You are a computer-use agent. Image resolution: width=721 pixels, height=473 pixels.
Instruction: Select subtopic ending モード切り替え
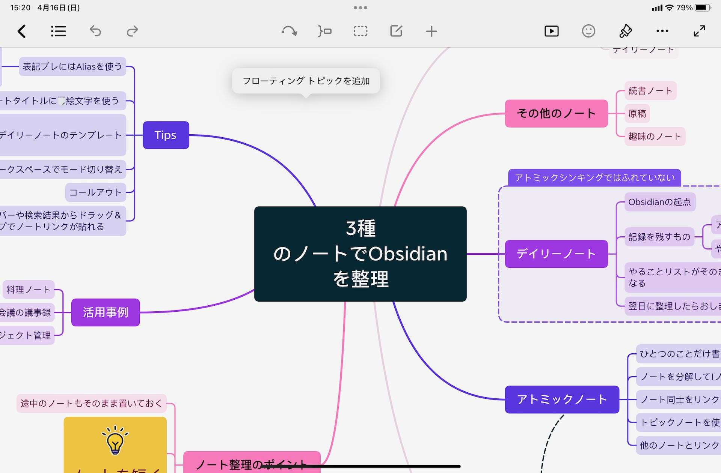click(63, 169)
